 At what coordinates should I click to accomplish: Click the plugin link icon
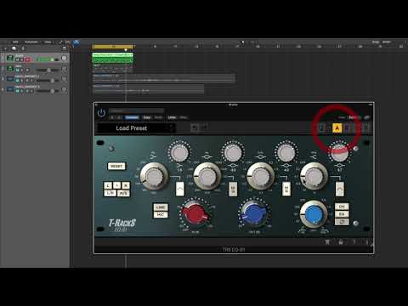pyautogui.click(x=366, y=117)
